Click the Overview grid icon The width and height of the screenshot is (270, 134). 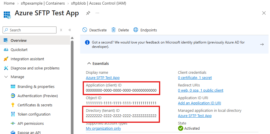(6, 40)
